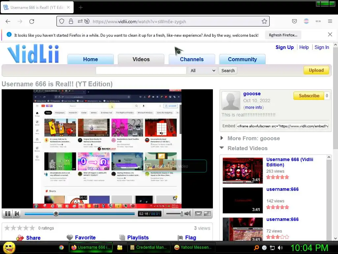Bookmark this page with the star icon
The height and width of the screenshot is (254, 338).
pos(264,21)
